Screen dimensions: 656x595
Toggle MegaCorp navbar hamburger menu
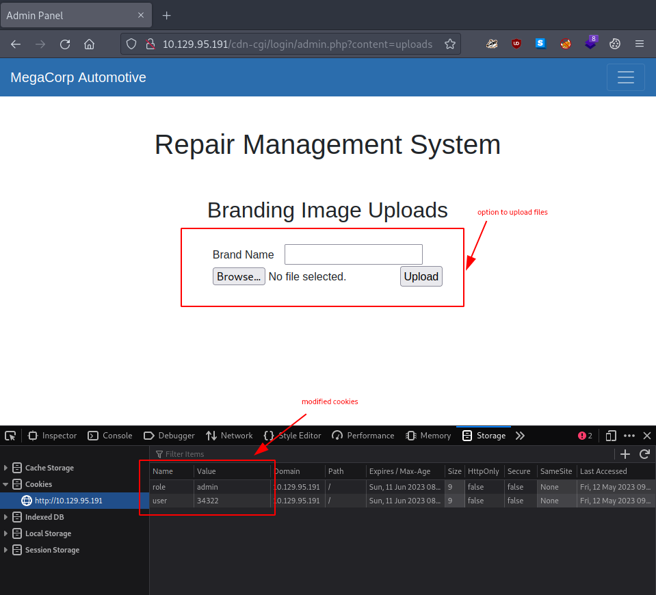point(625,77)
